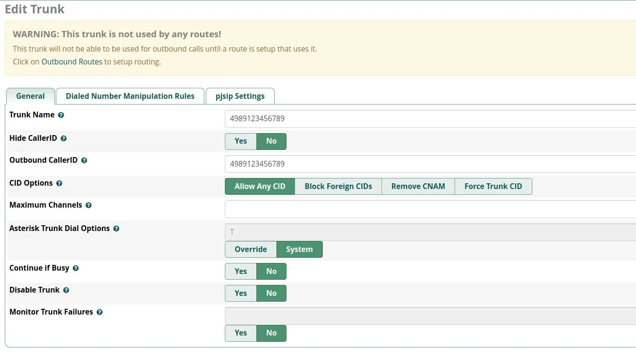The width and height of the screenshot is (636, 357).
Task: Click the Maximum Channels help icon
Action: (x=88, y=205)
